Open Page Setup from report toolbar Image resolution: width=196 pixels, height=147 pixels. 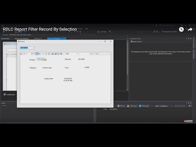pyautogui.click(x=58, y=54)
